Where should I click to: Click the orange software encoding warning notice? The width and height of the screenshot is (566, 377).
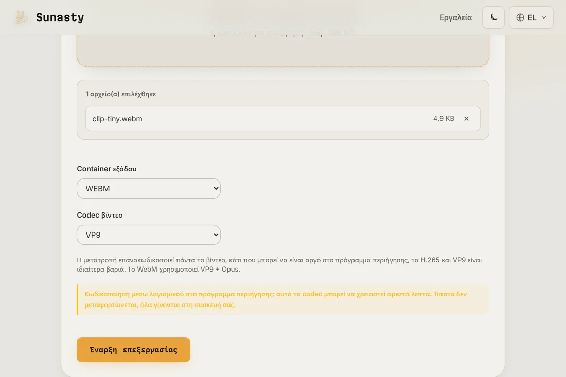pos(283,299)
